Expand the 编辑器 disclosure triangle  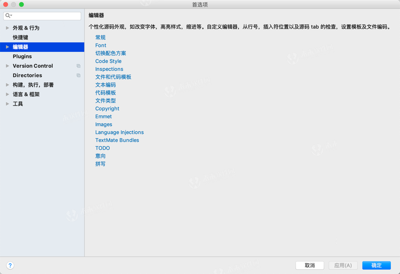(8, 47)
